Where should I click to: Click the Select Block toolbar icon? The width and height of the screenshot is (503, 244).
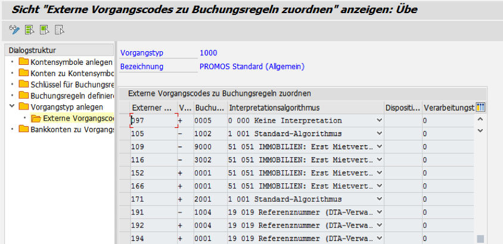point(45,30)
